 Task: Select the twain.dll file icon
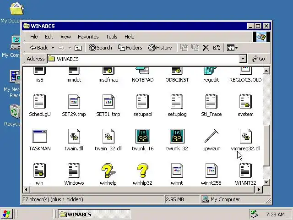click(x=74, y=136)
